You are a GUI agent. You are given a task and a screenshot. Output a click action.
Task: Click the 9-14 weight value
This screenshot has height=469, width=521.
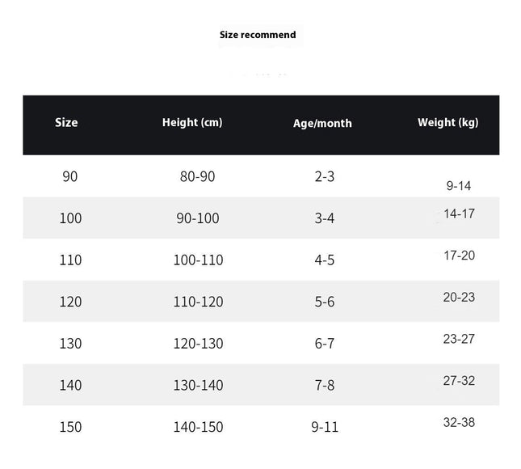pos(459,186)
